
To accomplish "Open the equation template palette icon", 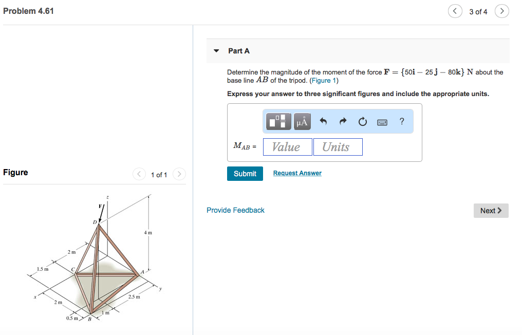I will 277,121.
